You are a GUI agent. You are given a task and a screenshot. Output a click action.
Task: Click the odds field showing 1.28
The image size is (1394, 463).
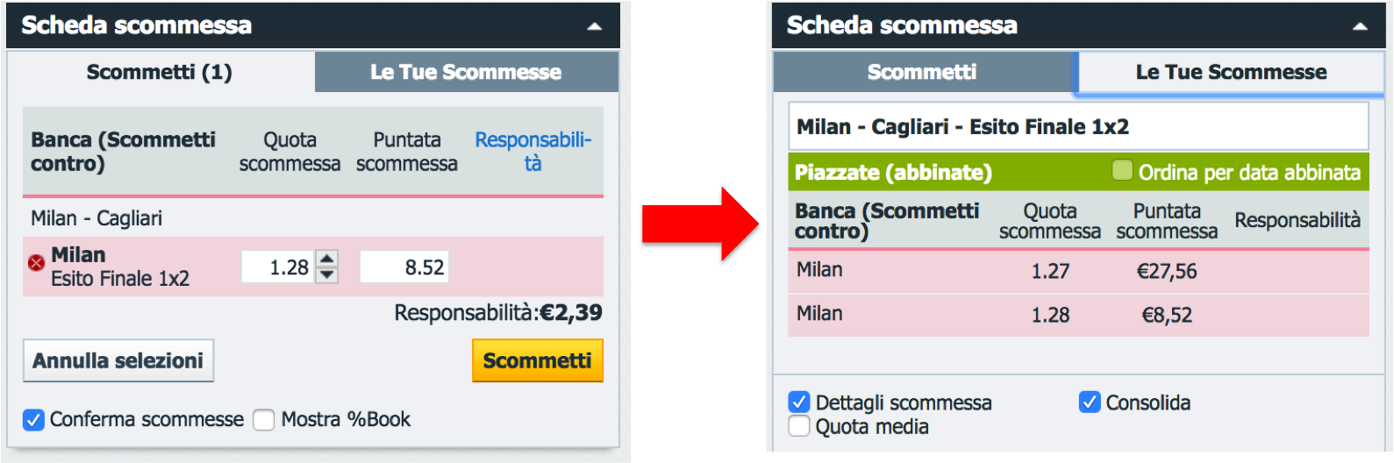278,267
